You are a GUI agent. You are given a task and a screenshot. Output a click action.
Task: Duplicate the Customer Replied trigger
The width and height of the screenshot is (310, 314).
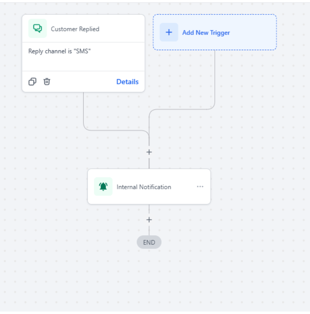tap(32, 81)
